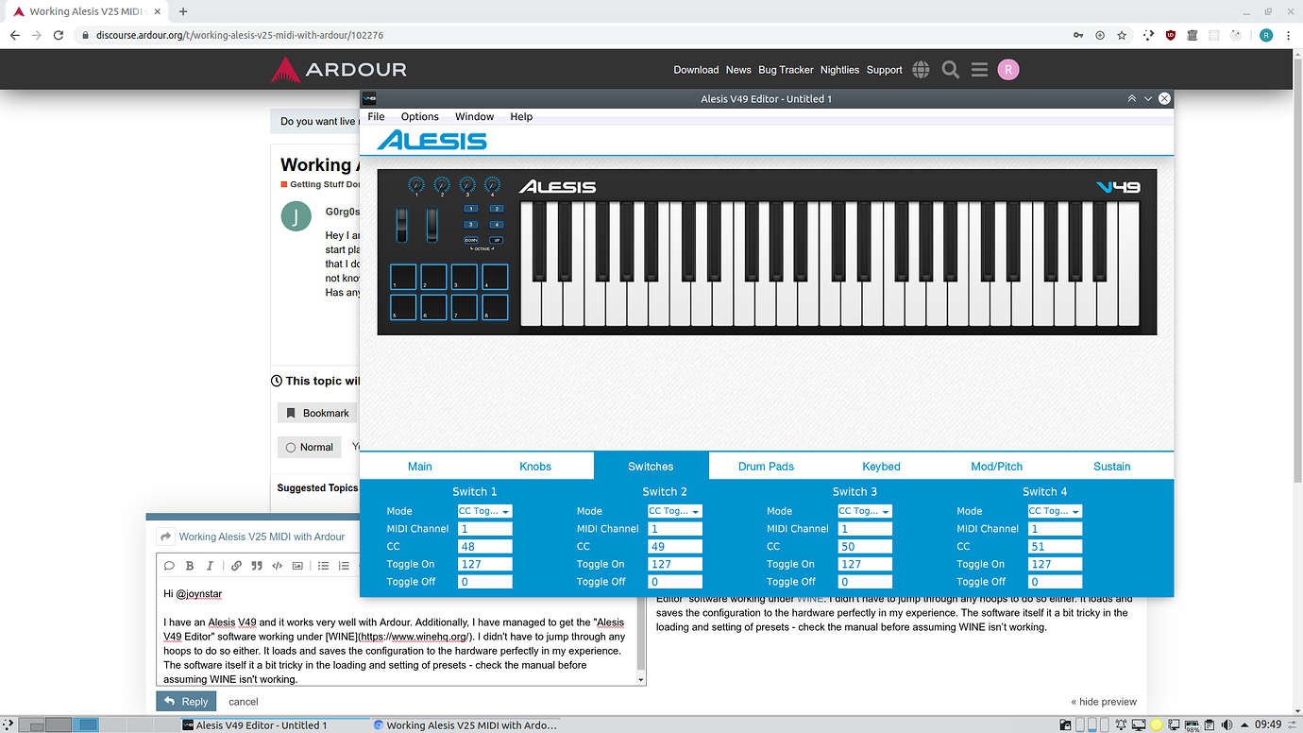Click the Bookmark button on topic

tap(317, 414)
